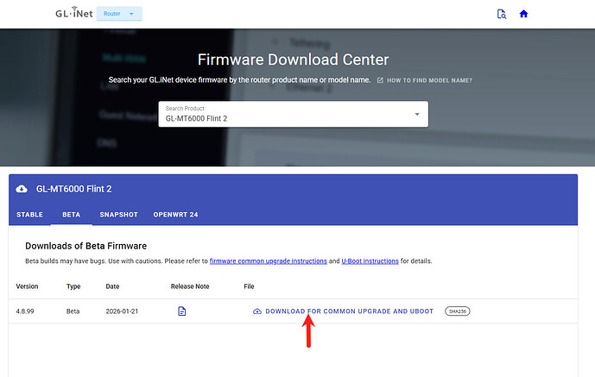Click the File column header

[249, 286]
